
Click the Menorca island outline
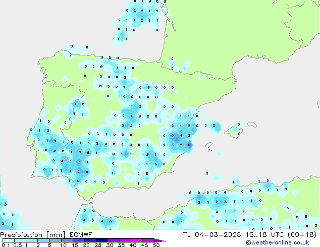click(252, 125)
